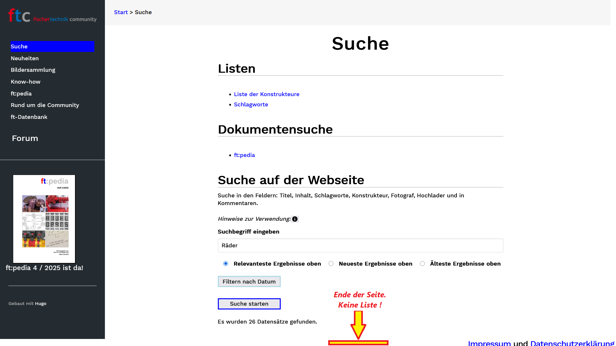
Task: Open the Impressum footer link
Action: (x=489, y=343)
